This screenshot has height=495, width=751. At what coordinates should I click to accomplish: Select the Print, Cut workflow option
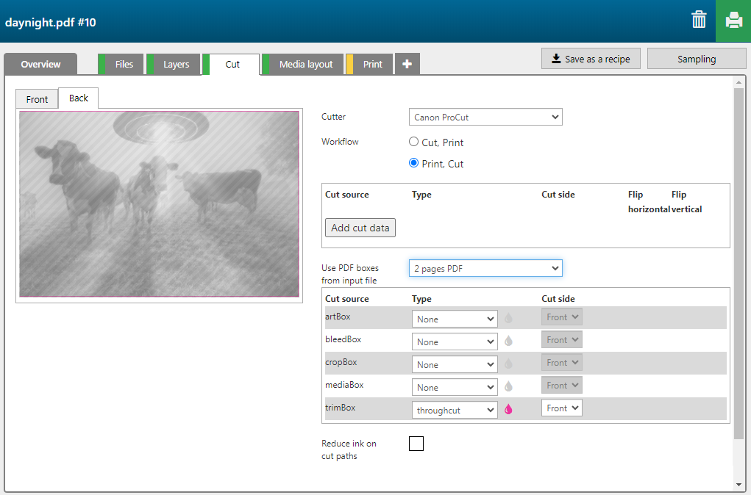click(x=414, y=164)
